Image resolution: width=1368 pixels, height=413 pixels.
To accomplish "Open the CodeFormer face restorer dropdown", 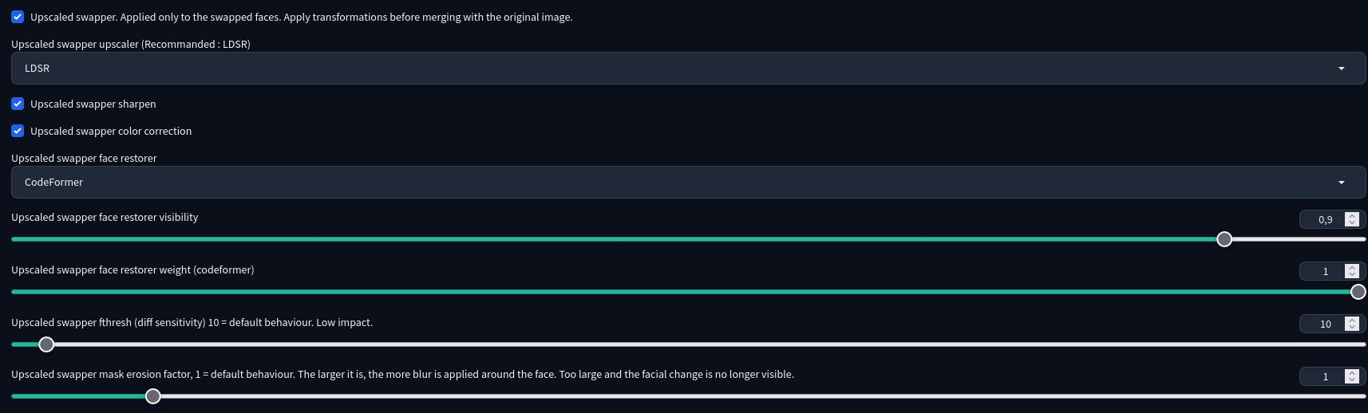I will click(688, 183).
